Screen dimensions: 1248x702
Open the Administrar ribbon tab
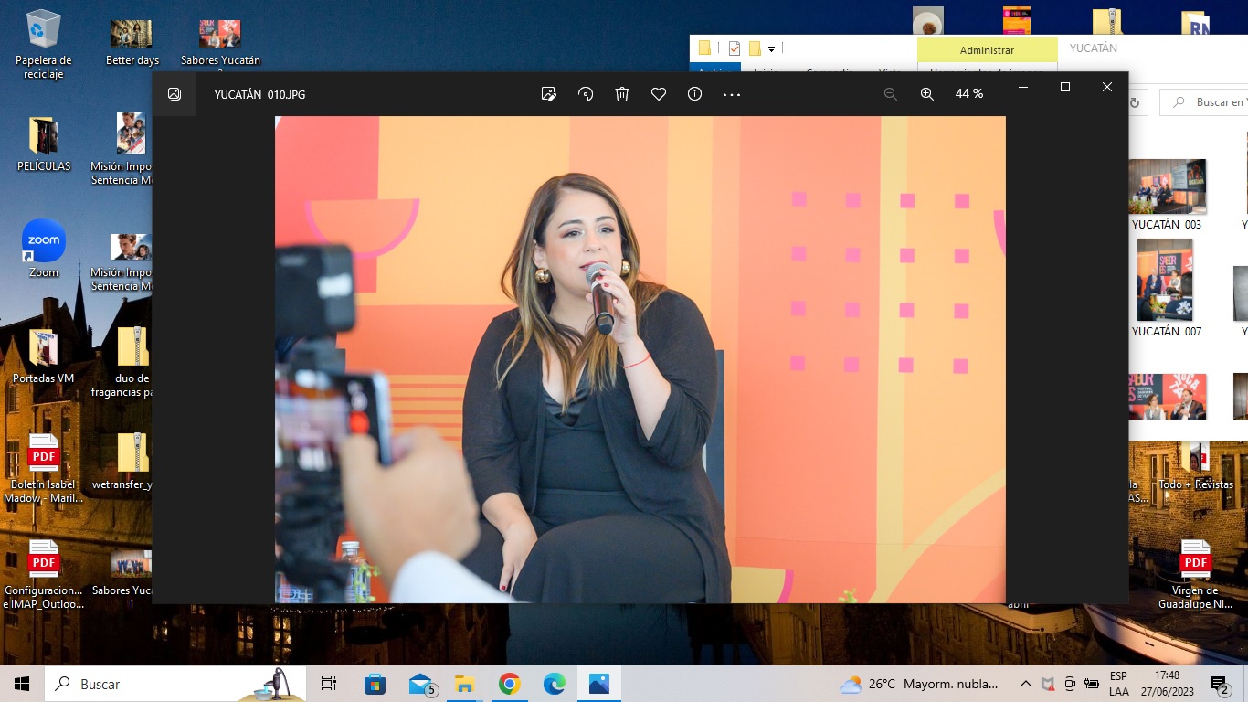click(x=987, y=50)
